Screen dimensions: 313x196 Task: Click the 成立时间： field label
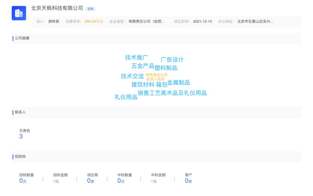182,22
